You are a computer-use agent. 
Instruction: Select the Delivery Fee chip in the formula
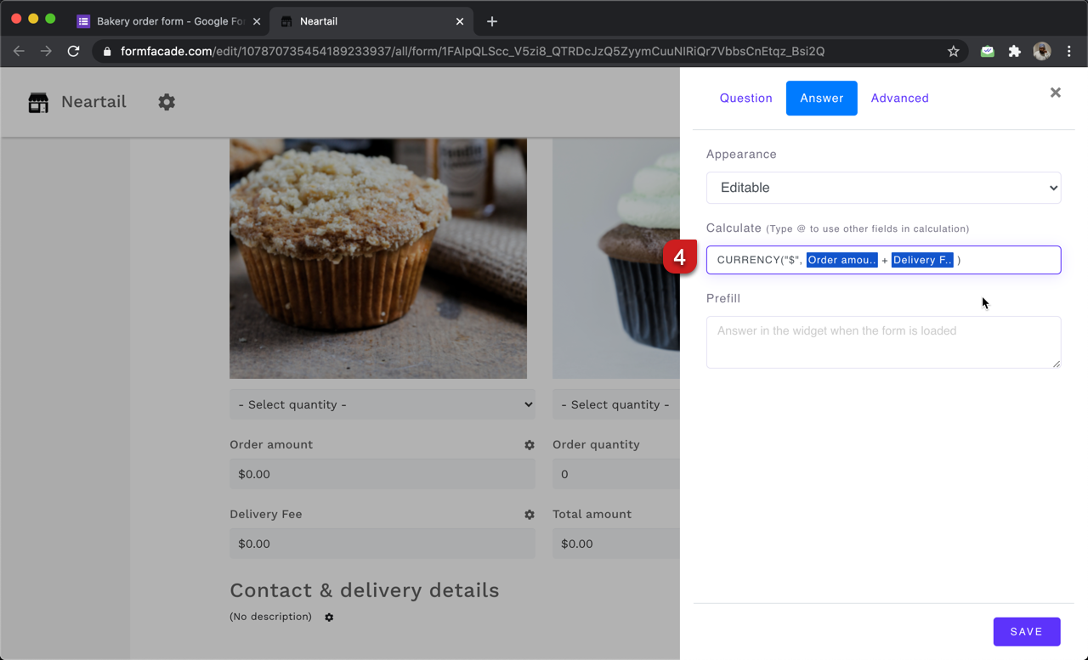pos(922,259)
